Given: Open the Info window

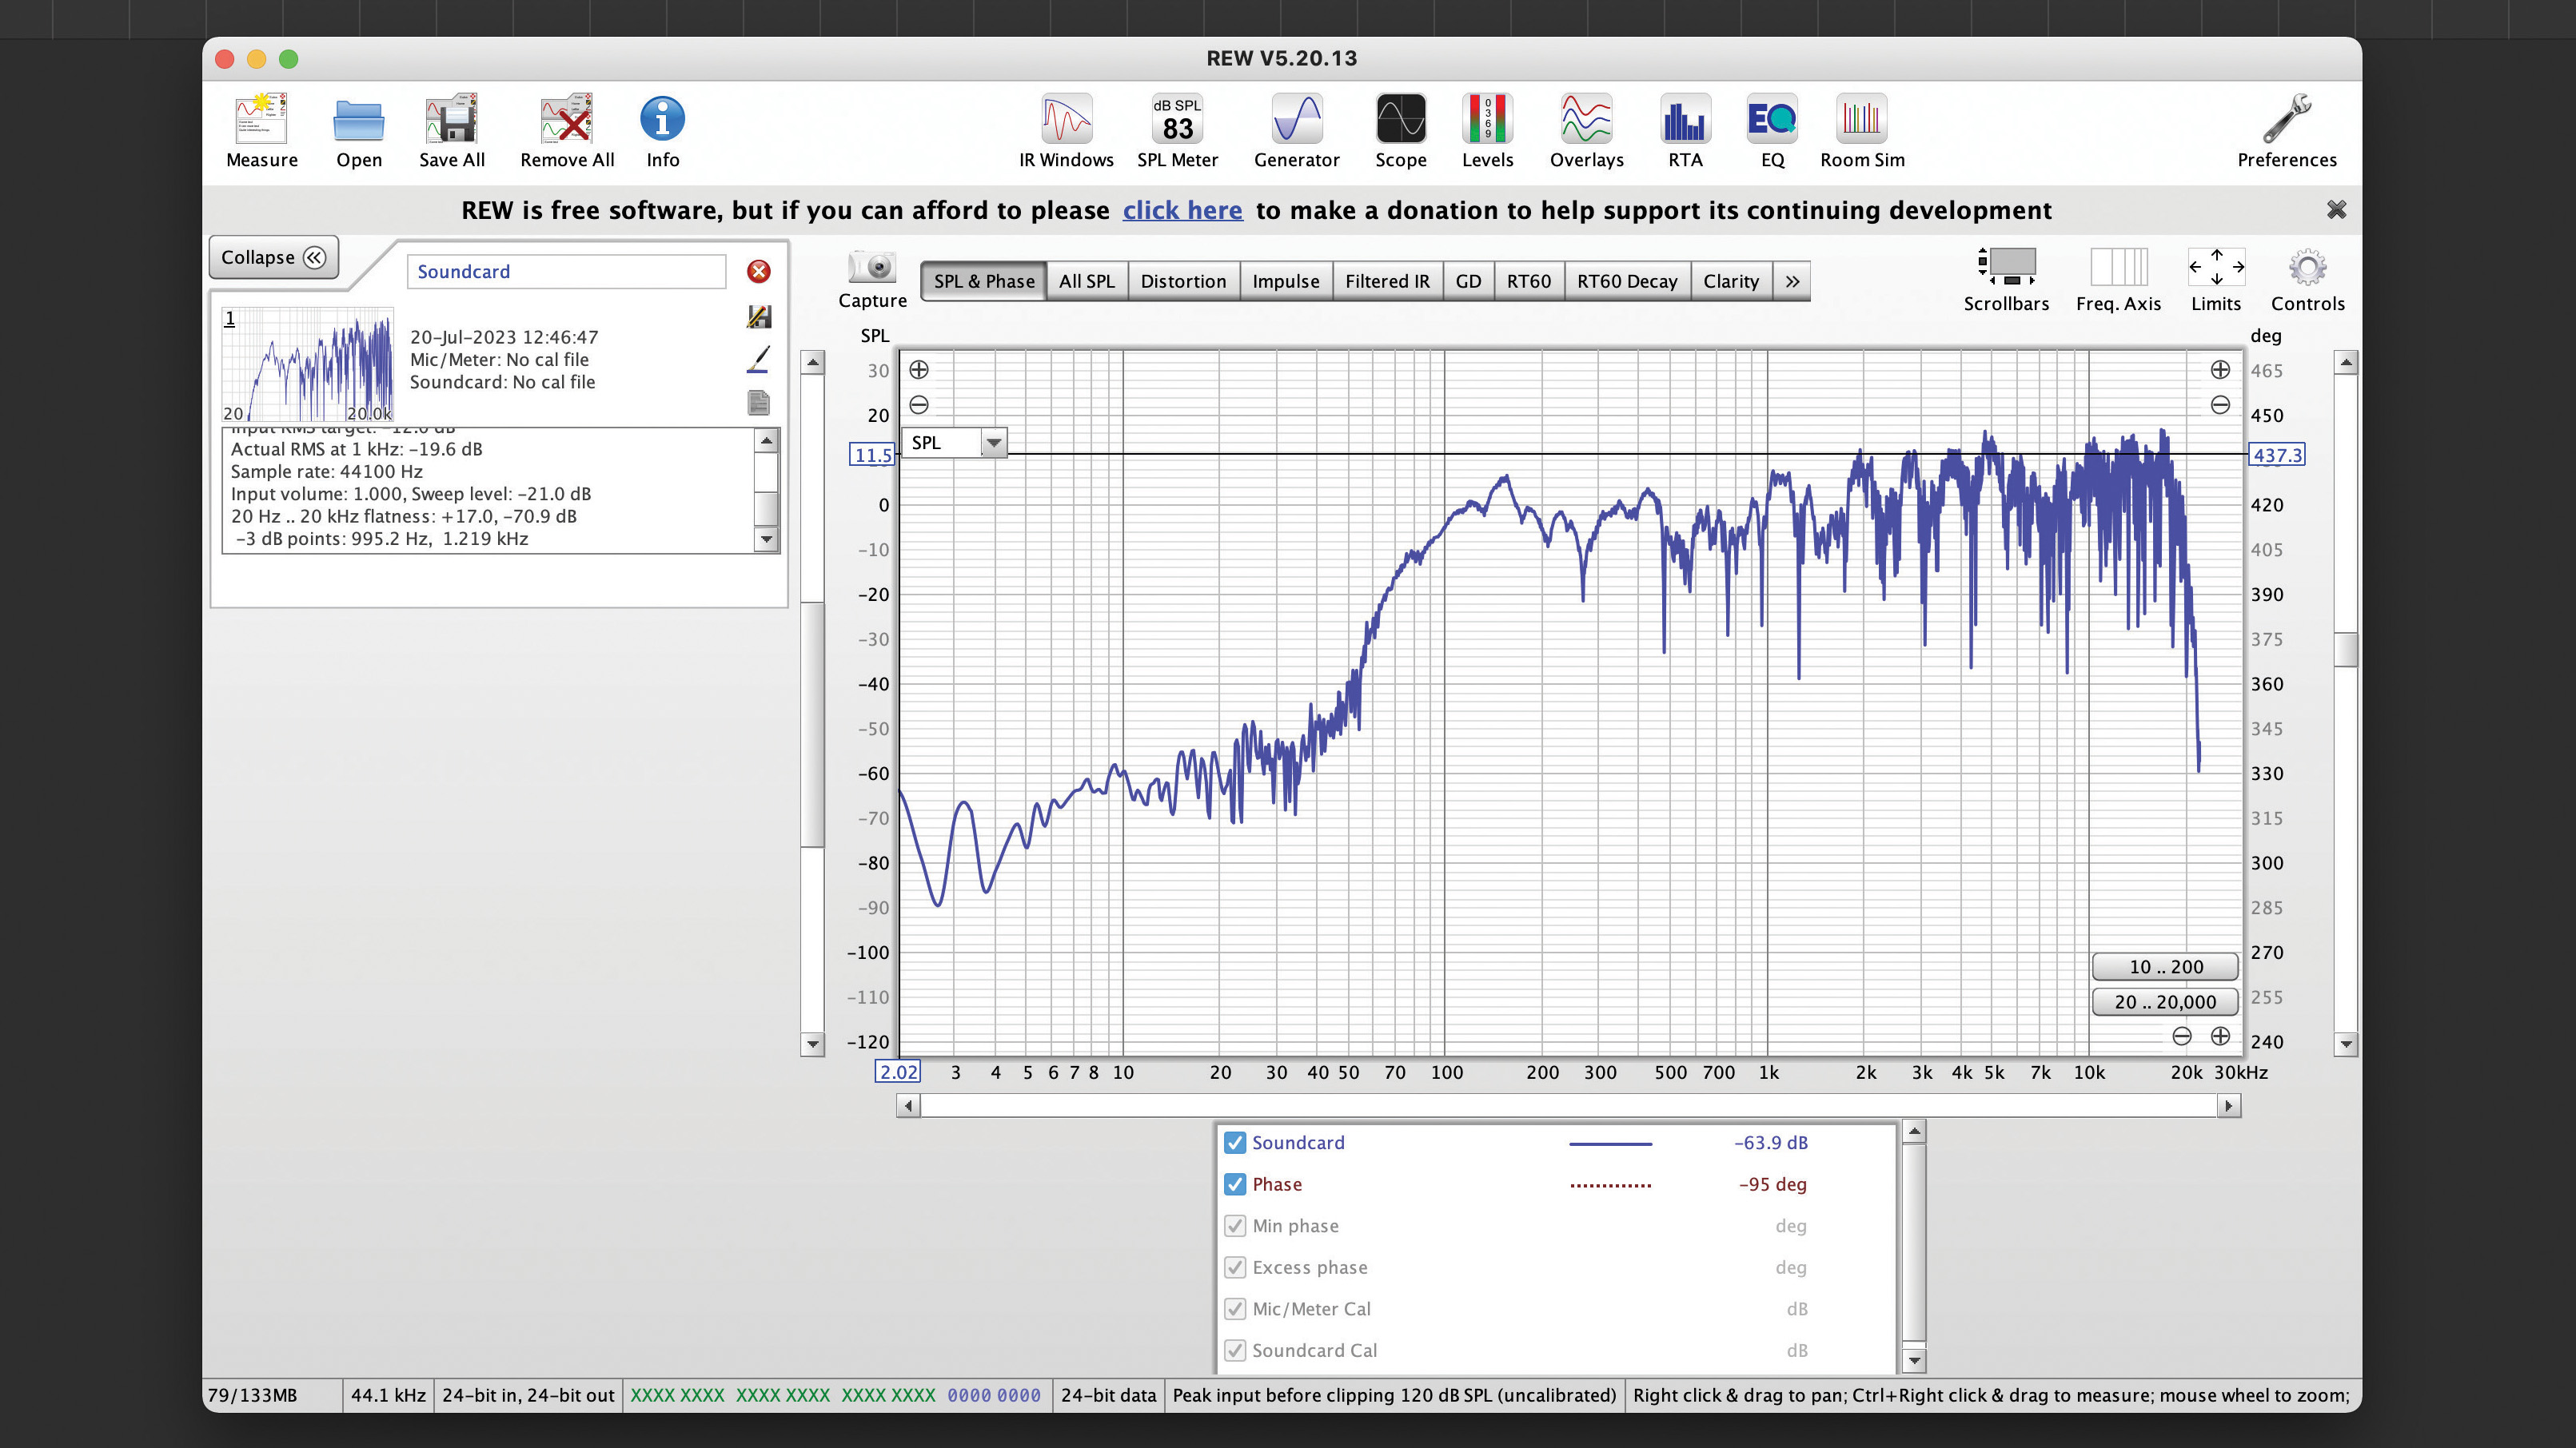Looking at the screenshot, I should tap(662, 132).
